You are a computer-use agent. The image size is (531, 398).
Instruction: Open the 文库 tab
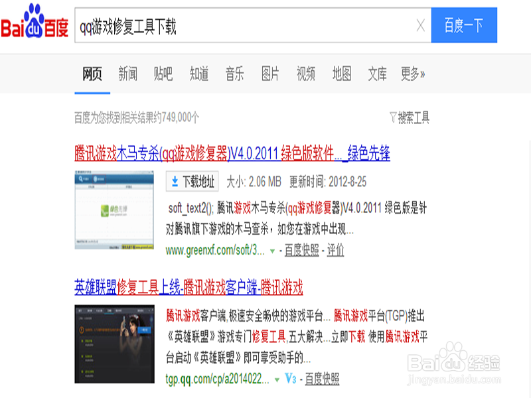coord(378,74)
